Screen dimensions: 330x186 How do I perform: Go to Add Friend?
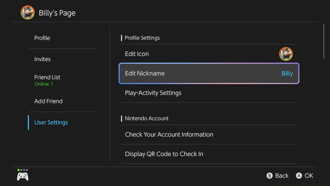[48, 101]
